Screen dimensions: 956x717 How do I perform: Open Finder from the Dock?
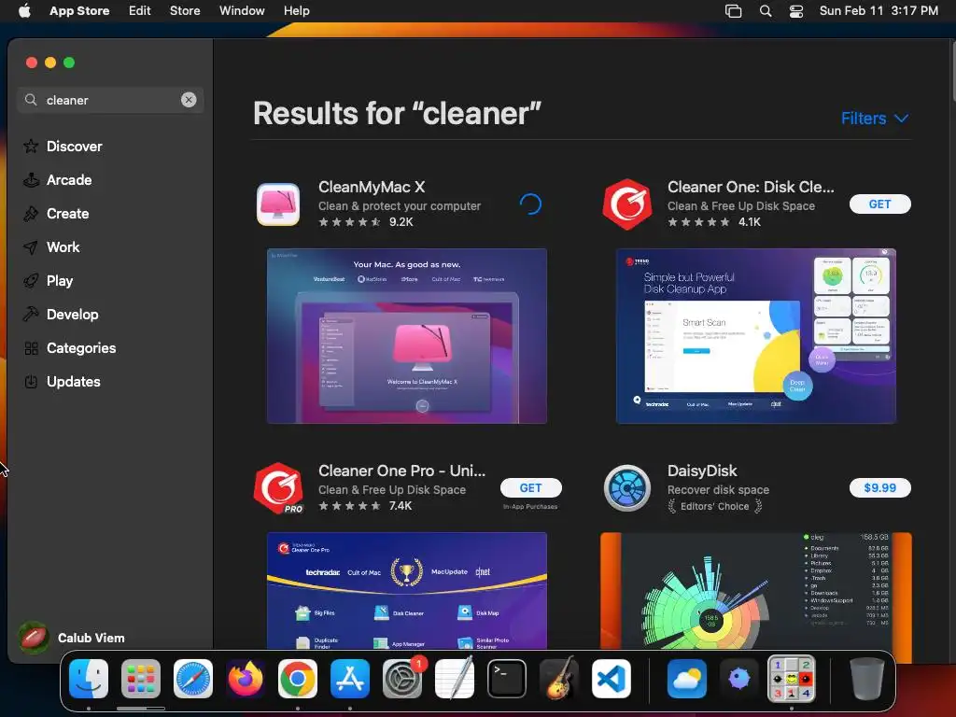[89, 679]
